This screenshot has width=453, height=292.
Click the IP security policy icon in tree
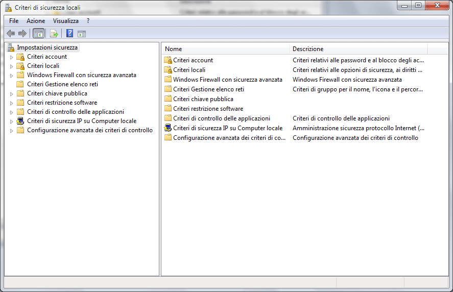(x=20, y=121)
